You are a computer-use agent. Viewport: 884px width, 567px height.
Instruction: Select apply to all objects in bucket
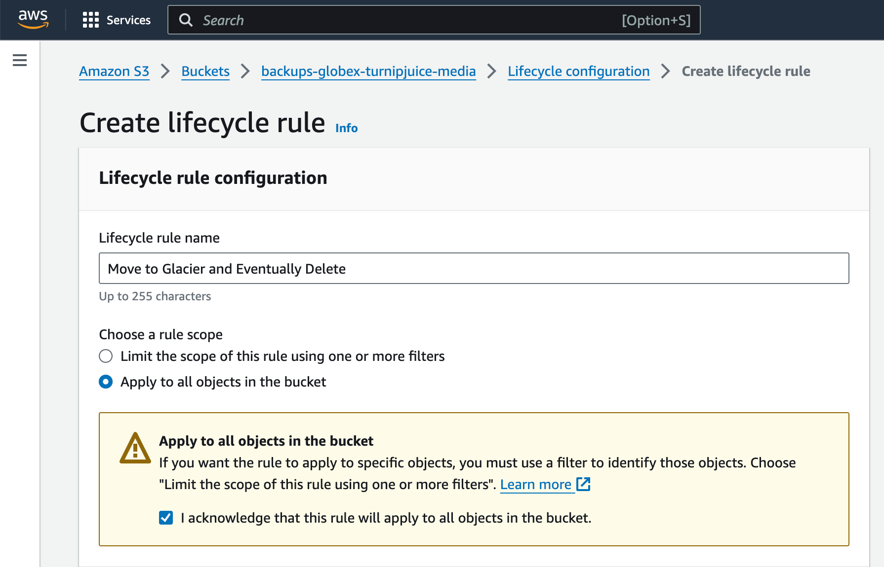pyautogui.click(x=106, y=382)
